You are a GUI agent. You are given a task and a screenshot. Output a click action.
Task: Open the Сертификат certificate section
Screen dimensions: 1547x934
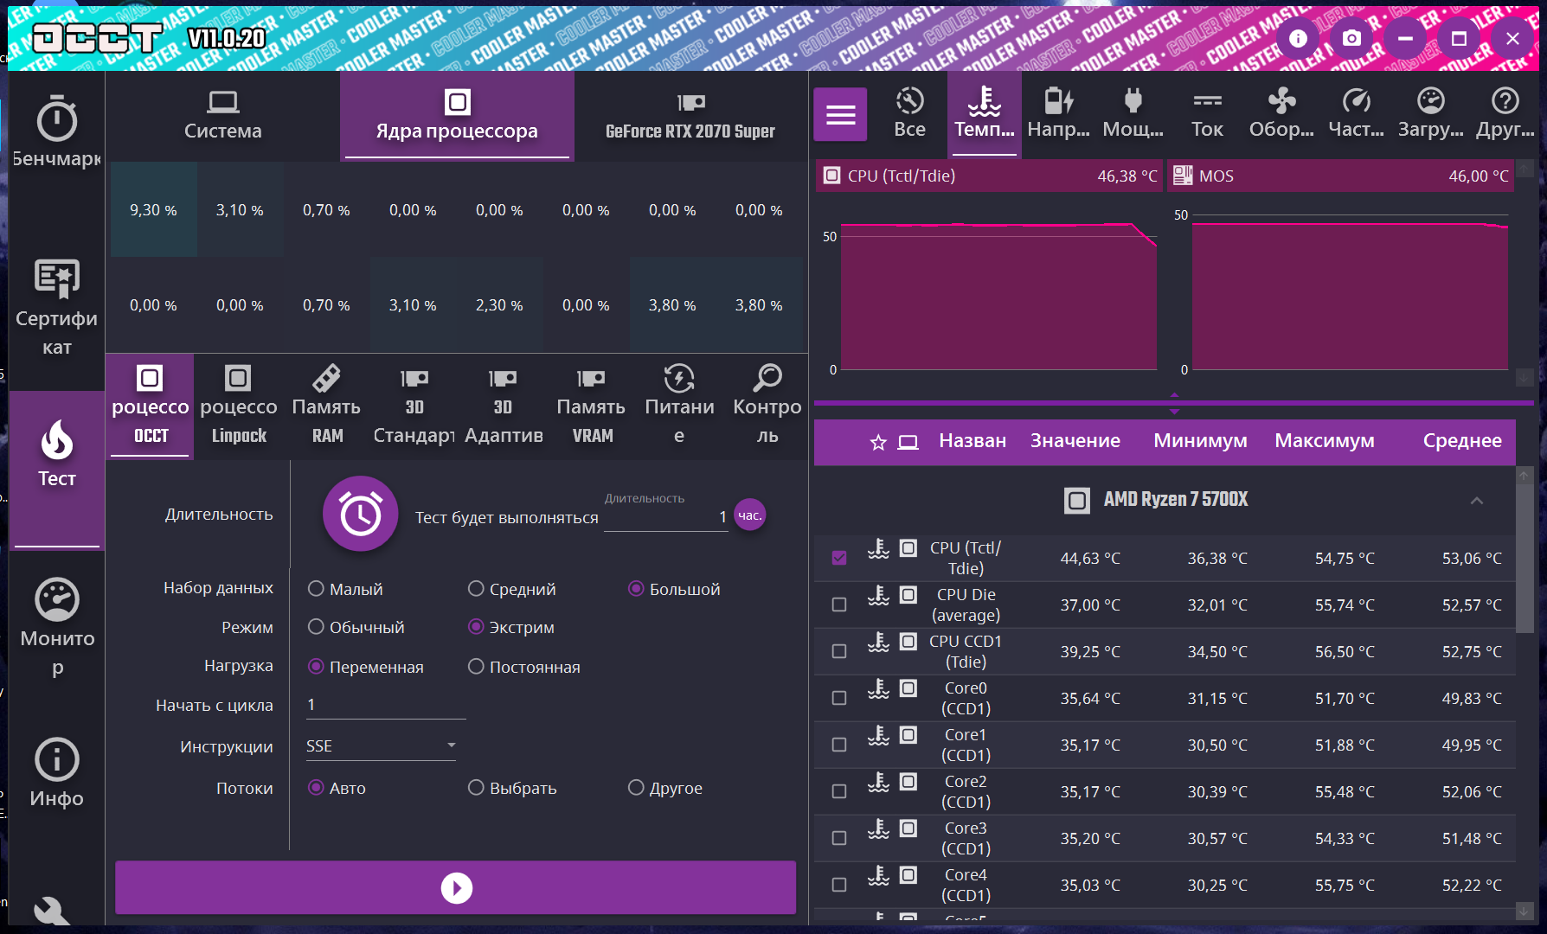pos(57,307)
